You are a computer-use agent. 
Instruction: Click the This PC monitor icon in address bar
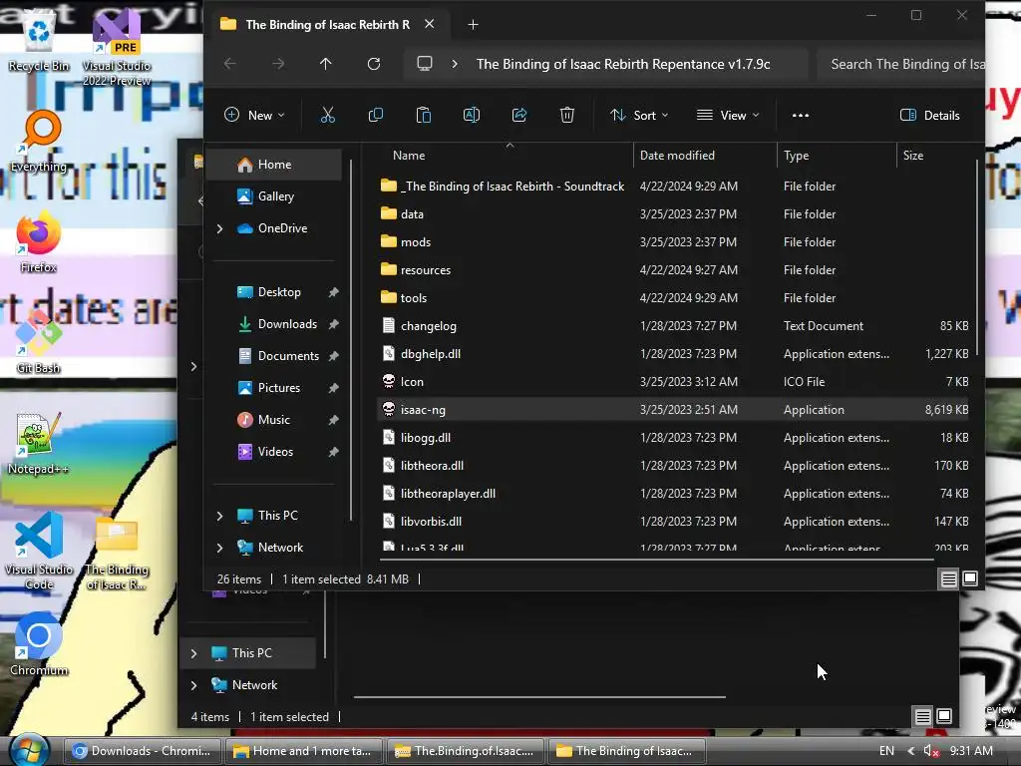425,64
